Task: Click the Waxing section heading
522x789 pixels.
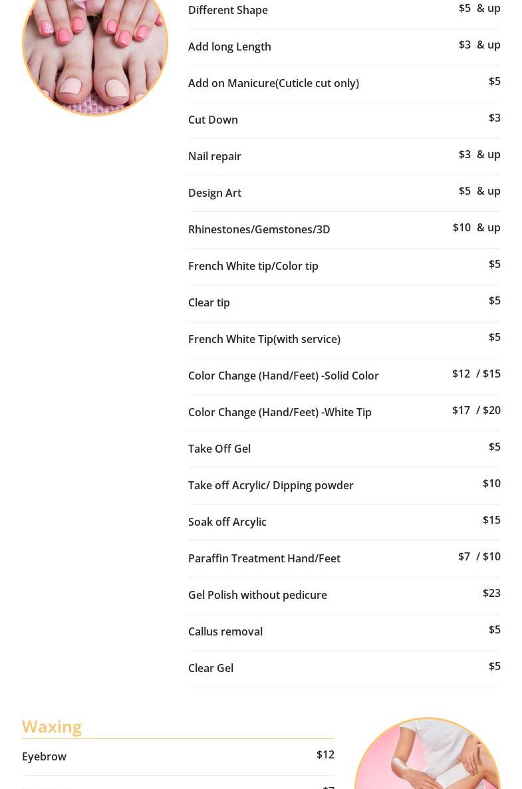Action: pos(52,727)
